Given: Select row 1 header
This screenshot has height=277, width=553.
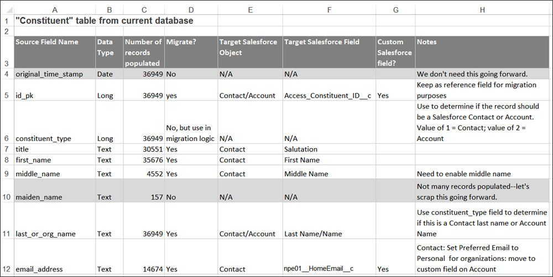Looking at the screenshot, I should 7,21.
